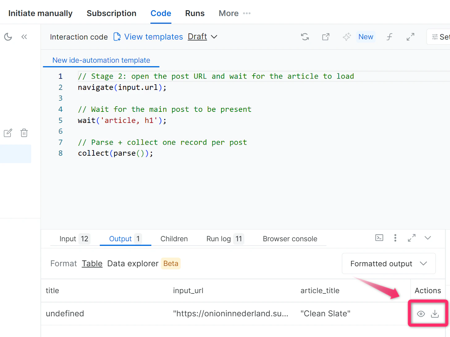Viewport: 450px width, 337px height.
Task: Switch to Data explorer view
Action: pyautogui.click(x=133, y=263)
